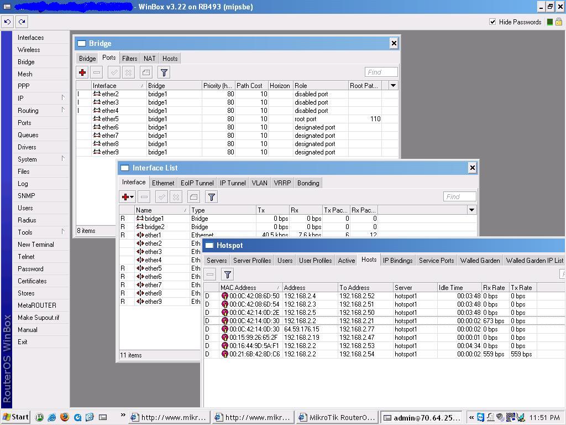The width and height of the screenshot is (566, 425).
Task: Open the column selector dropdown in Interface List
Action: [471, 210]
